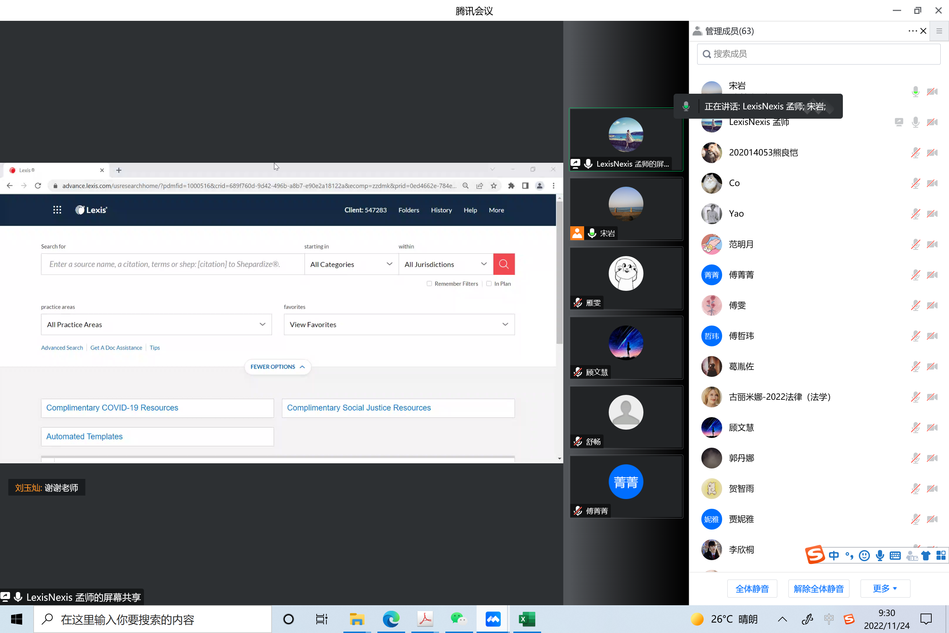This screenshot has height=633, width=949.
Task: Click the share page icon in address bar
Action: click(479, 186)
